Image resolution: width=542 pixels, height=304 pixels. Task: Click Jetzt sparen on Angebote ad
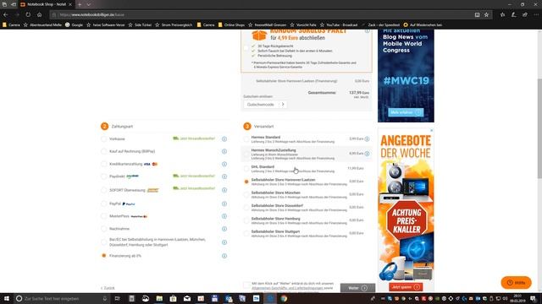pos(406,287)
